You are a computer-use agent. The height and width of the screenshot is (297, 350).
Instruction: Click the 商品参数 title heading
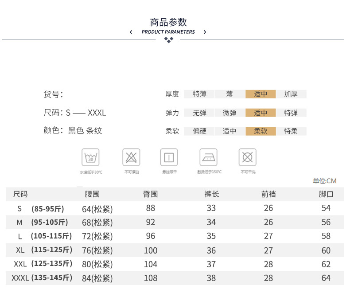168,22
